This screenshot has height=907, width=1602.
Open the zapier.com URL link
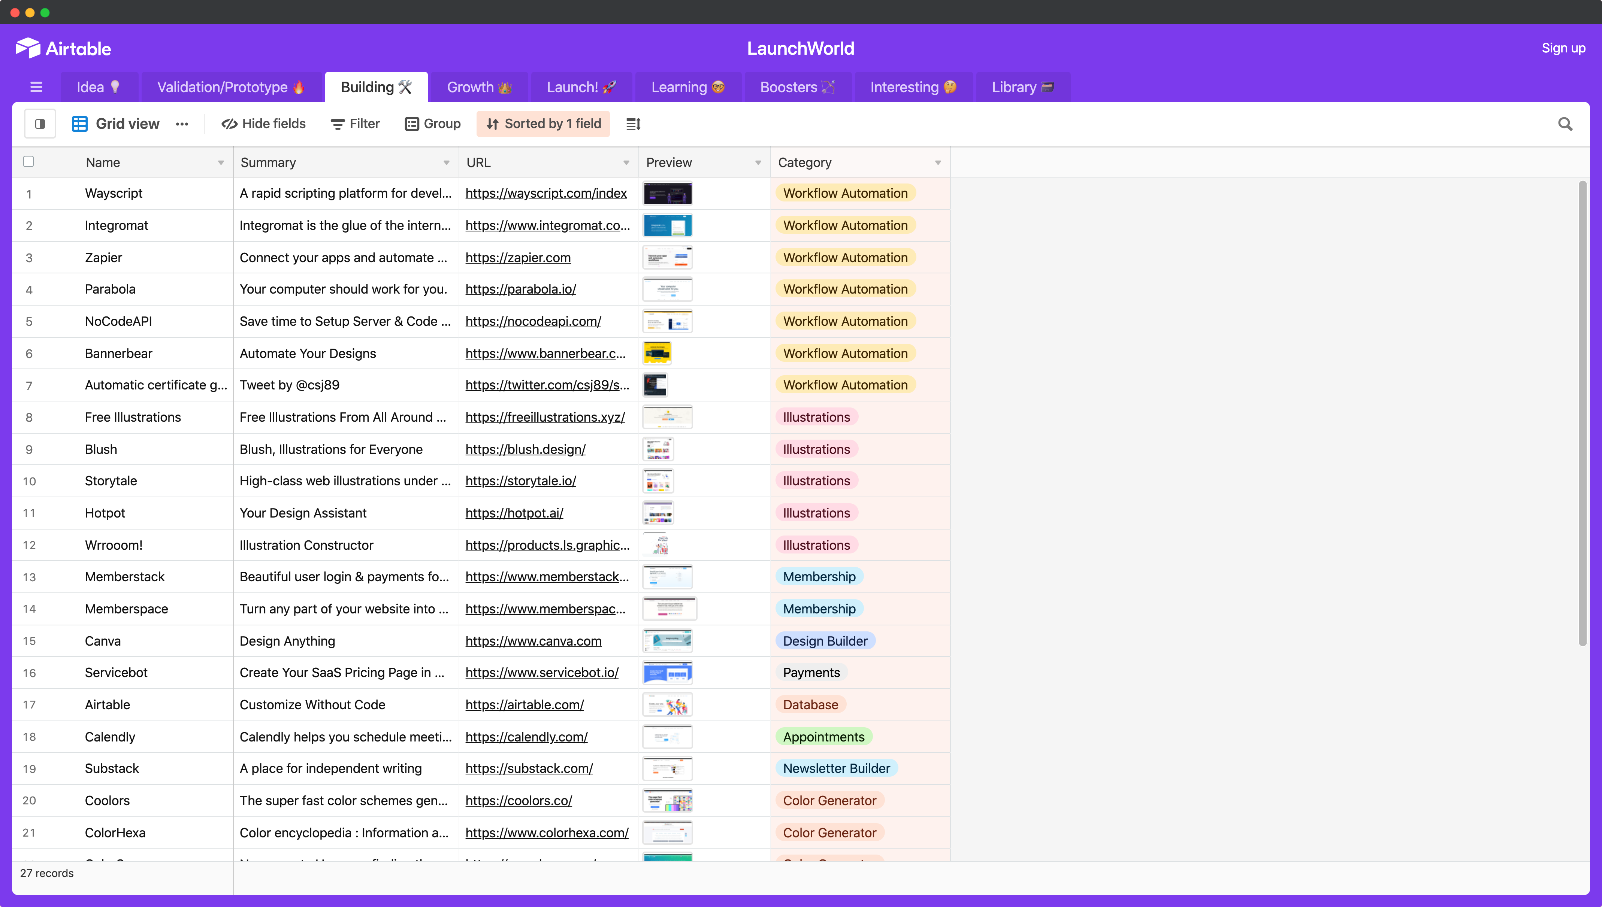click(x=518, y=257)
